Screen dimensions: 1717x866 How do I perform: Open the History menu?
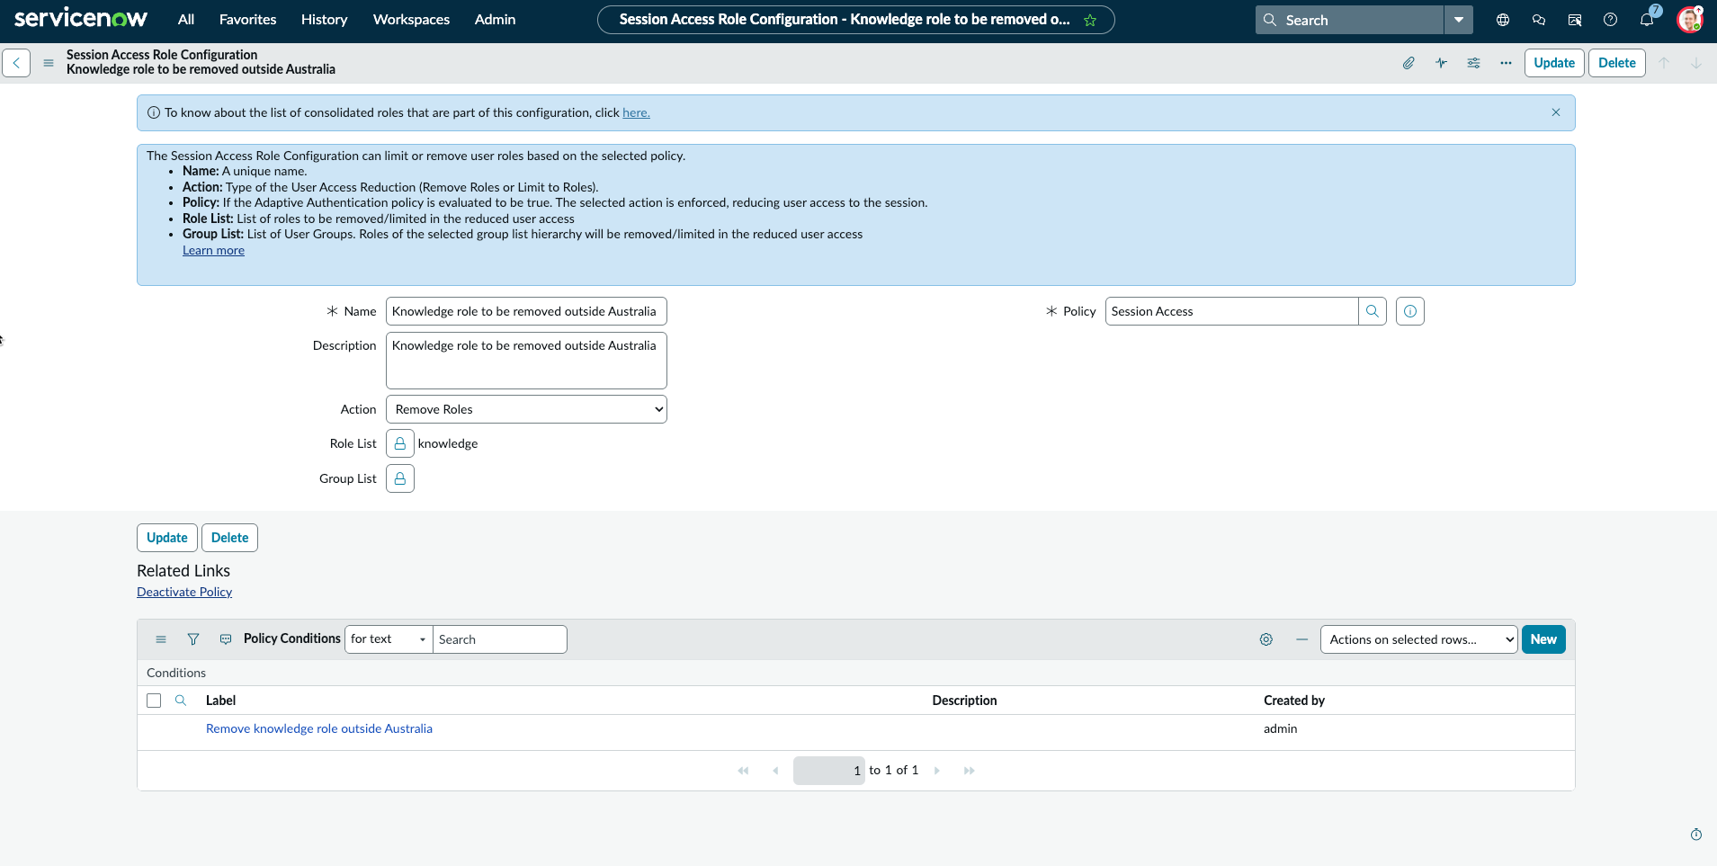coord(324,19)
